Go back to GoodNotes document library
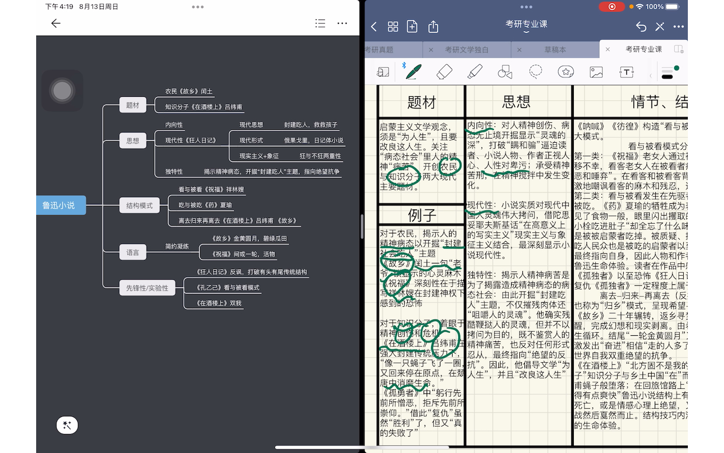This screenshot has height=453, width=724. pos(374,26)
